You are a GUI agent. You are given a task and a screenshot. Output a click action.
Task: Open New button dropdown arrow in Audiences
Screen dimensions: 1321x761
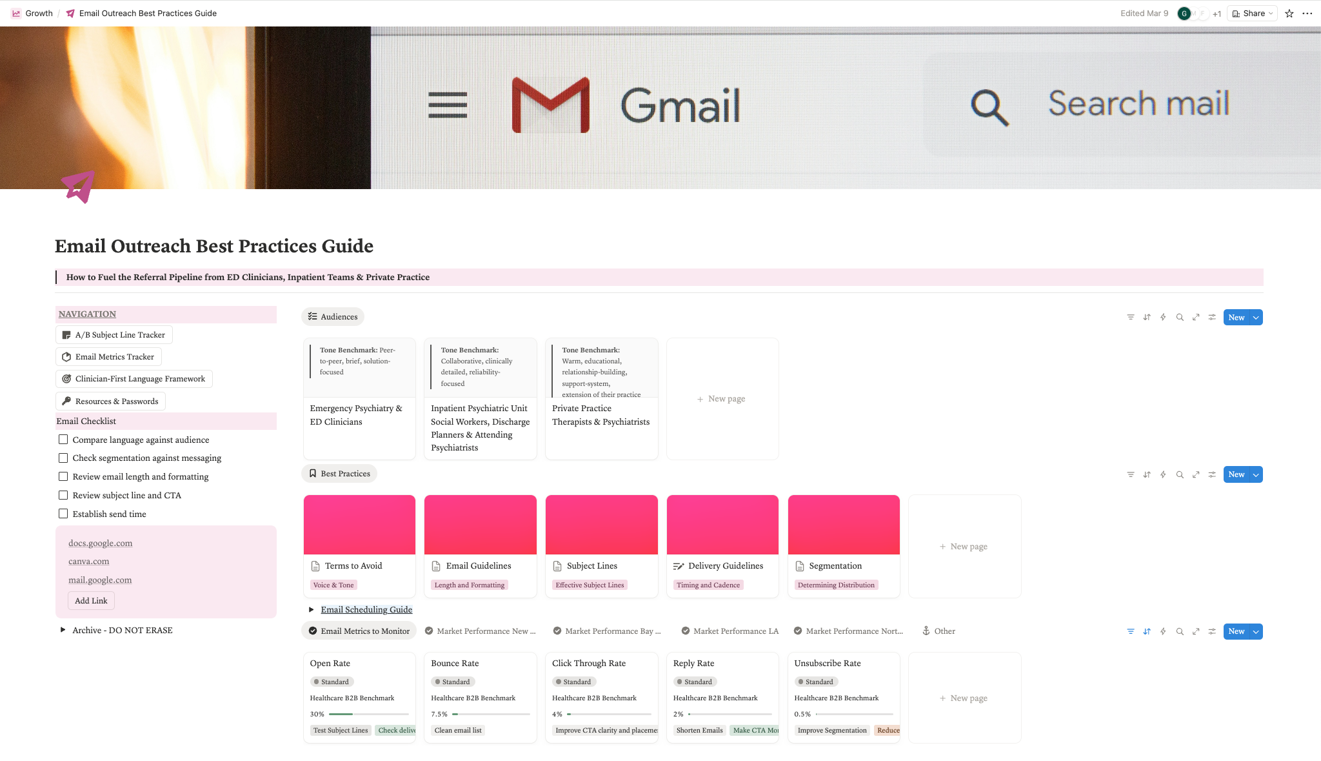click(1256, 318)
